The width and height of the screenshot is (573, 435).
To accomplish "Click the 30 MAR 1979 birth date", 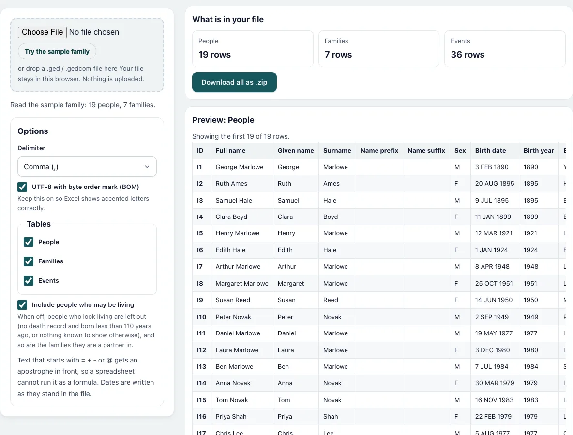I will tap(495, 383).
